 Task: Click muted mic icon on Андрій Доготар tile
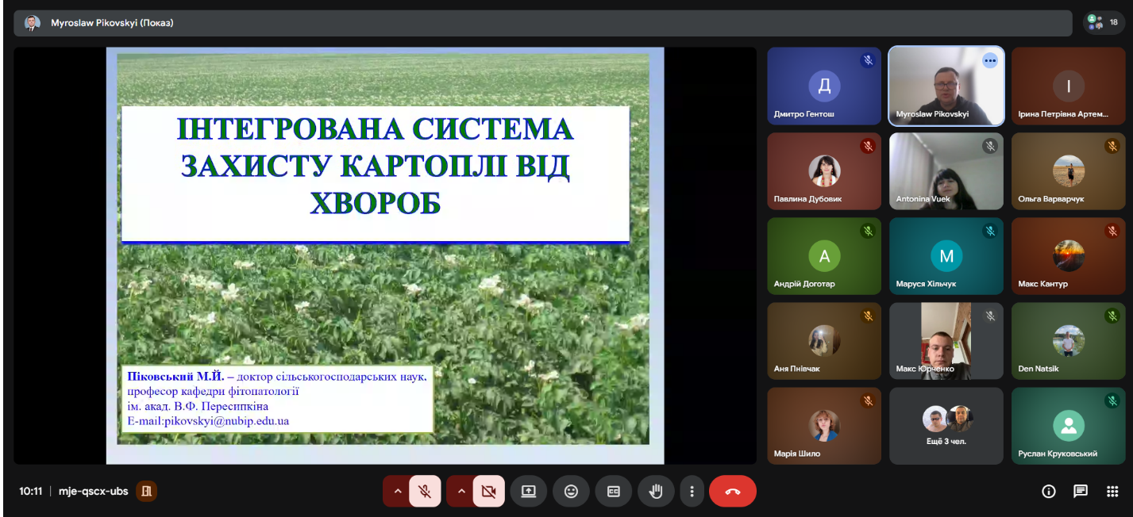pyautogui.click(x=868, y=231)
